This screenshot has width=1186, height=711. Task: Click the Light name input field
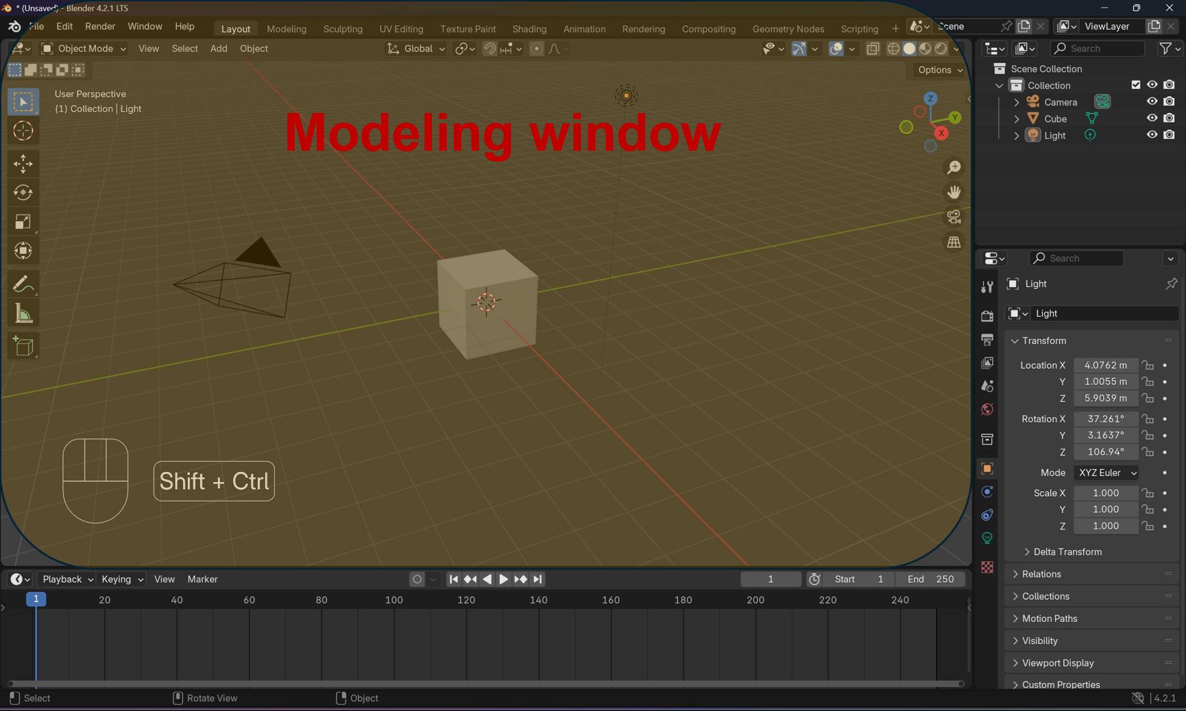click(x=1104, y=313)
